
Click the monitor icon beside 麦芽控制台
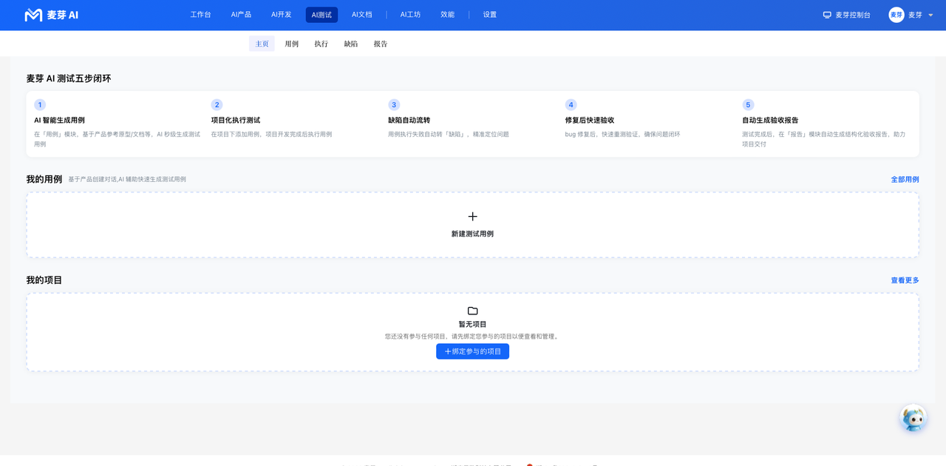click(827, 15)
